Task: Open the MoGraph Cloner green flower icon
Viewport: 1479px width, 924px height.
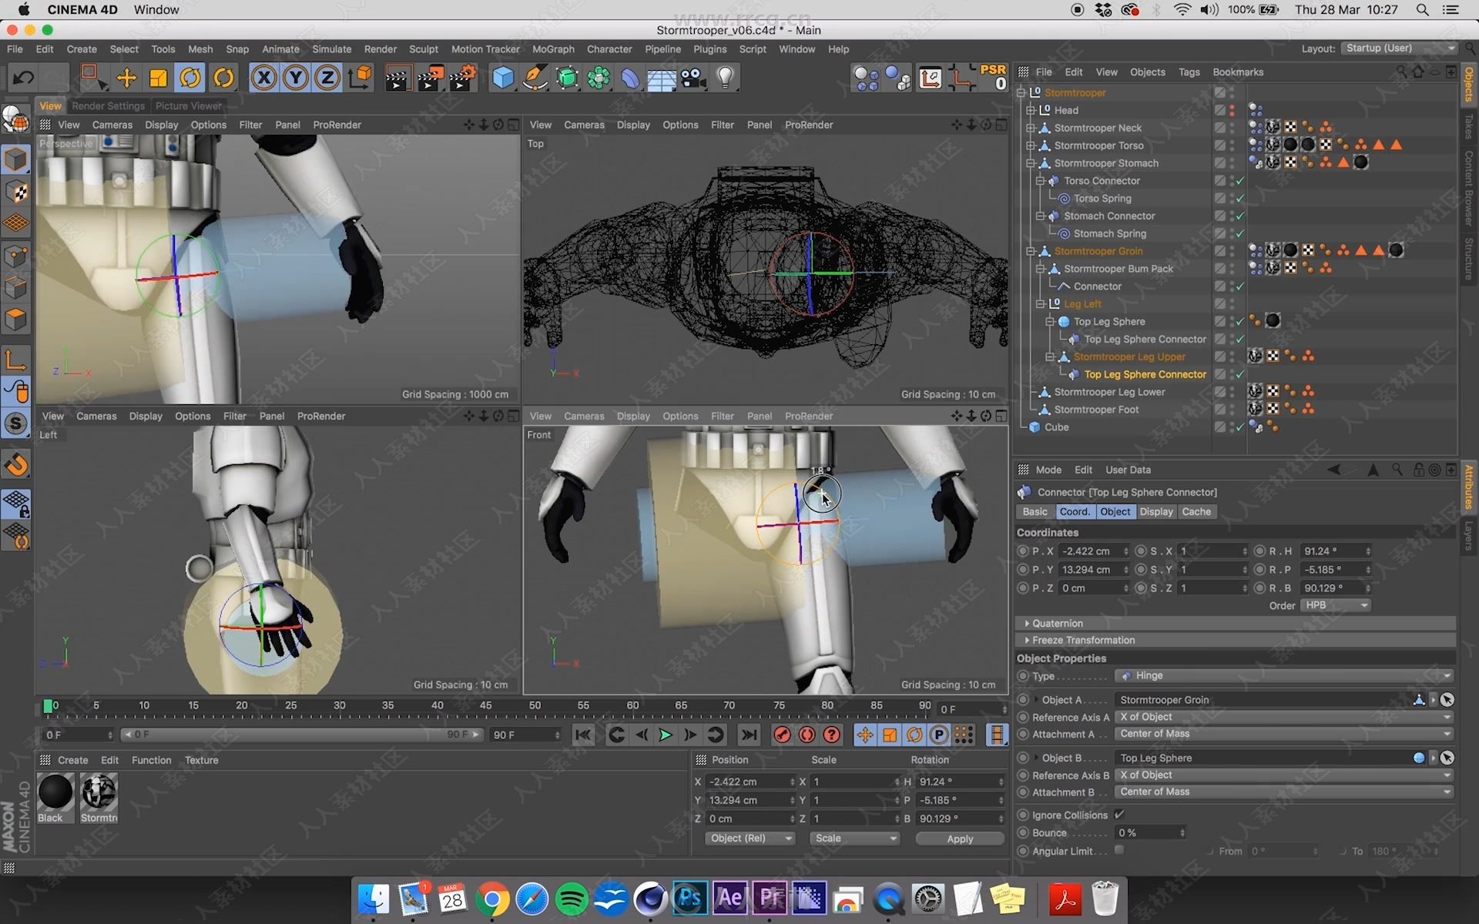Action: coord(599,77)
